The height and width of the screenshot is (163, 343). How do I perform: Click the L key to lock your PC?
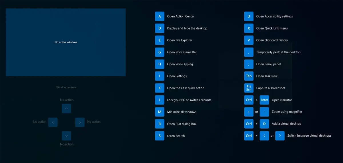click(159, 100)
